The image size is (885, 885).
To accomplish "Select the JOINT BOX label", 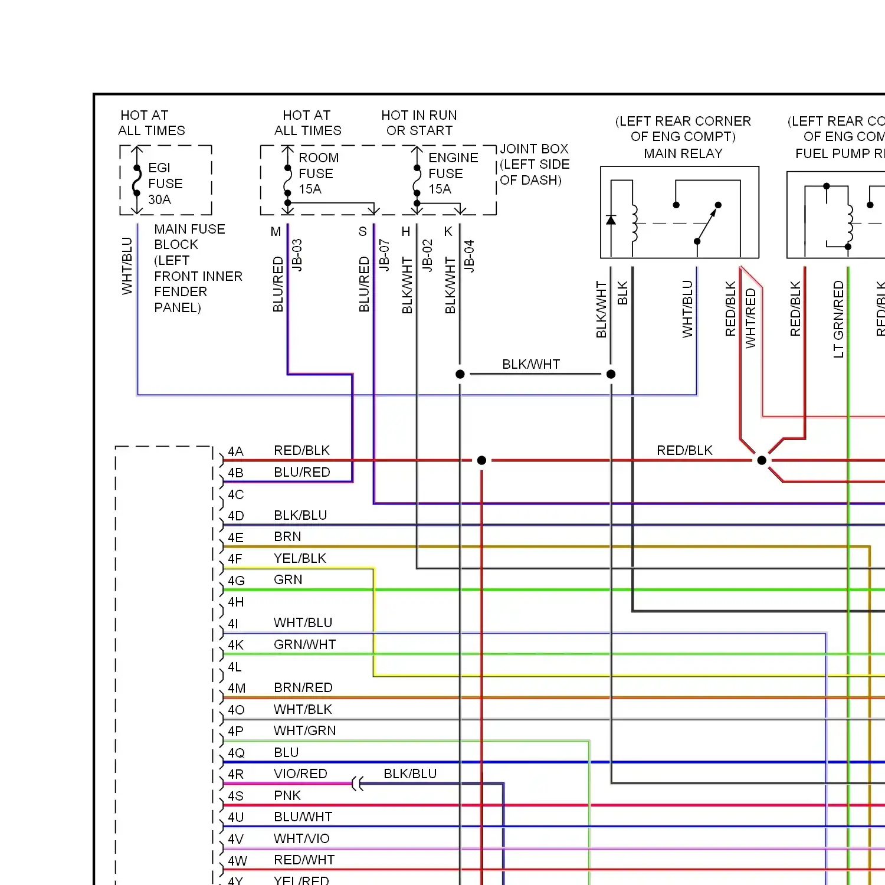I will pyautogui.click(x=535, y=164).
